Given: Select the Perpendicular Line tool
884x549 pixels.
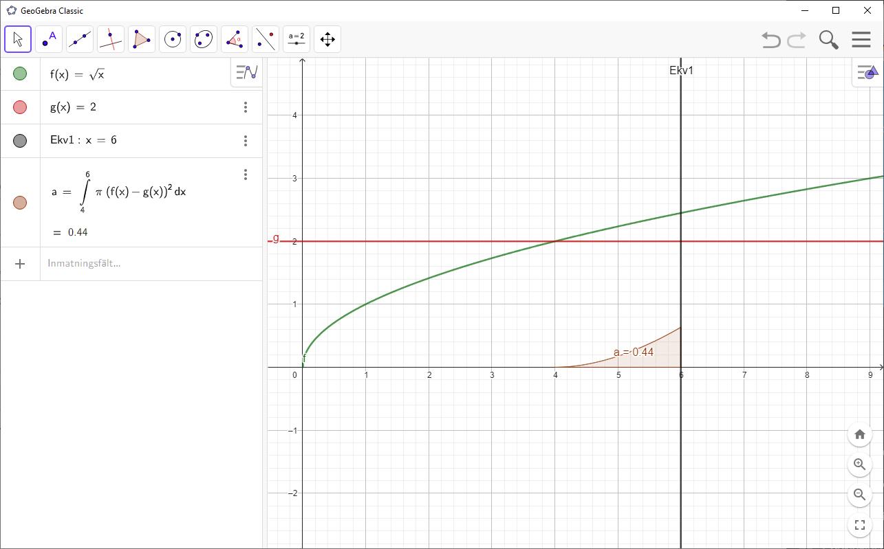Looking at the screenshot, I should [x=111, y=39].
